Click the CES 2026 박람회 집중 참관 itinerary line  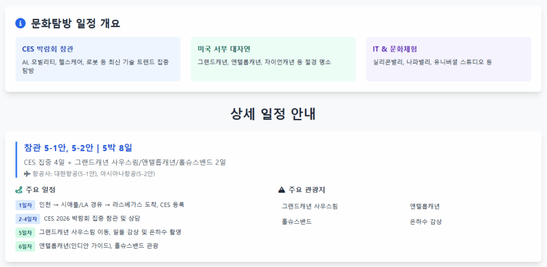[92, 218]
